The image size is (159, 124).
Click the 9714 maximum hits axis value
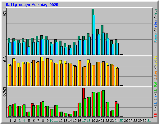coord(5,12)
